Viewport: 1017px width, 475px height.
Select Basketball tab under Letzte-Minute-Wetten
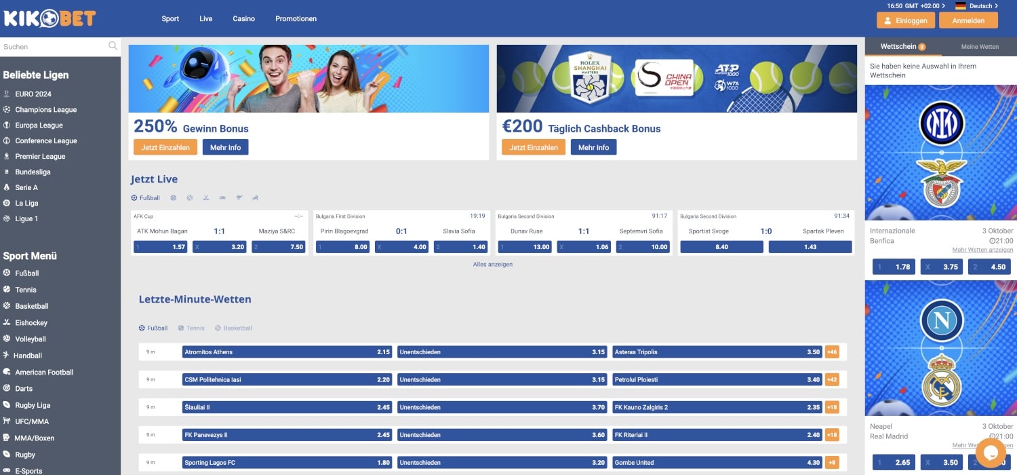pos(233,328)
